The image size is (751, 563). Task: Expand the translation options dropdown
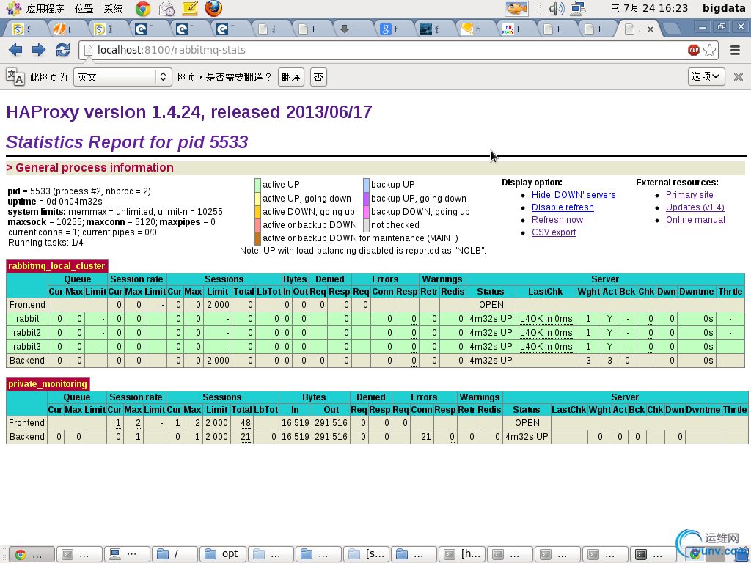(x=706, y=76)
